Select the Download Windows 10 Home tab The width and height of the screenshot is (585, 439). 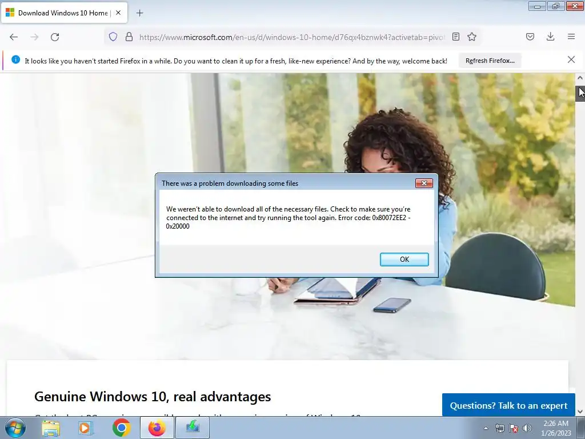tap(64, 13)
